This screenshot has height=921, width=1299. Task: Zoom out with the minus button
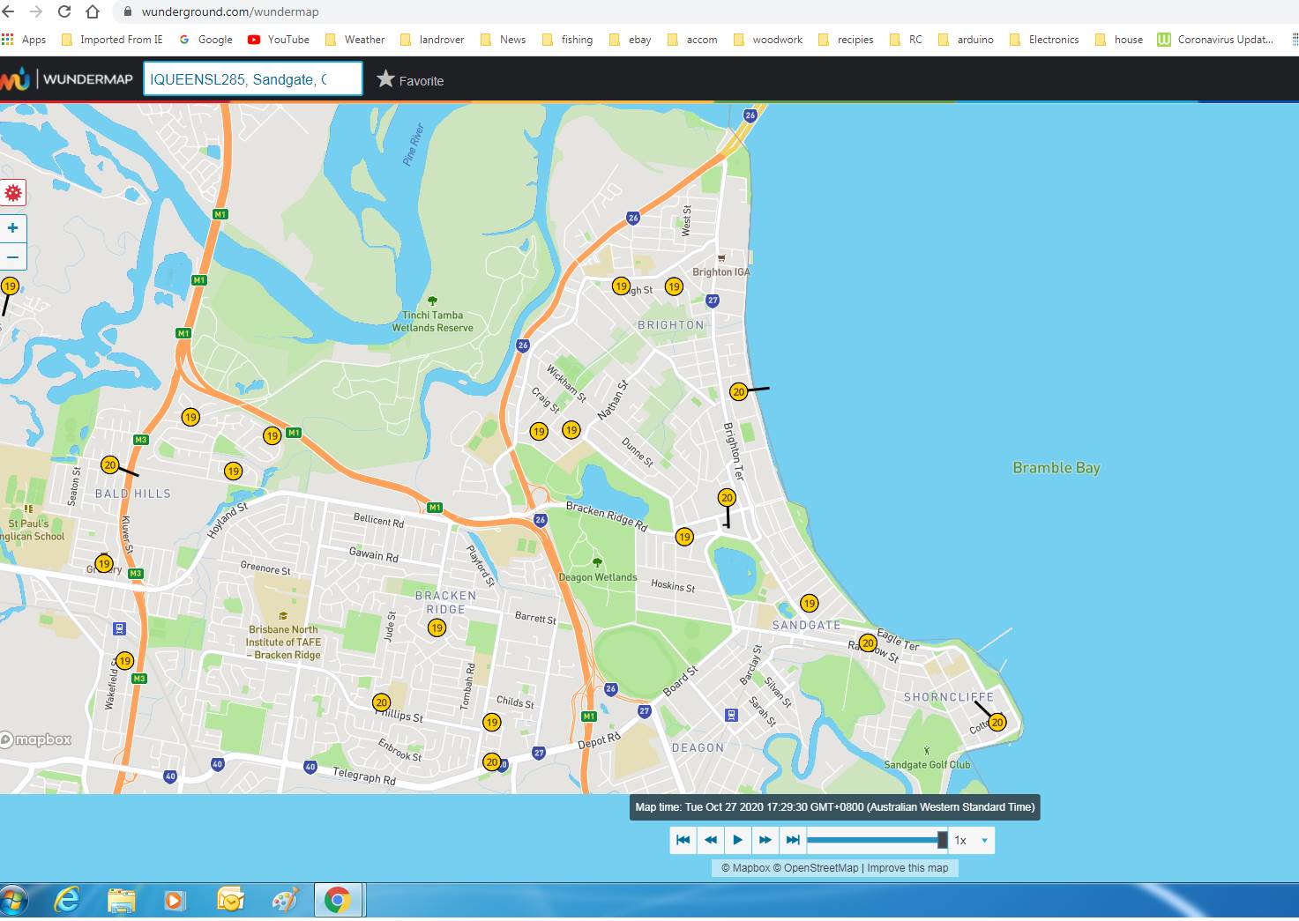[13, 257]
